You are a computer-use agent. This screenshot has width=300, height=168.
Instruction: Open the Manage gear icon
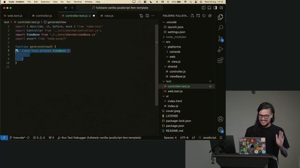point(221,130)
